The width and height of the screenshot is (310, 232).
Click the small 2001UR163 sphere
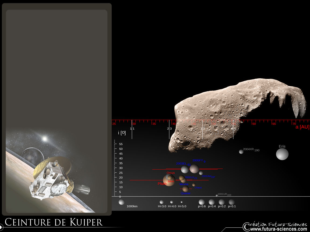click(x=217, y=195)
